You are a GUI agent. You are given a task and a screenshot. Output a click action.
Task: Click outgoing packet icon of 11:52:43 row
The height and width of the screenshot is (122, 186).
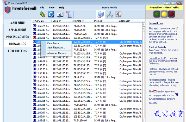point(34,30)
